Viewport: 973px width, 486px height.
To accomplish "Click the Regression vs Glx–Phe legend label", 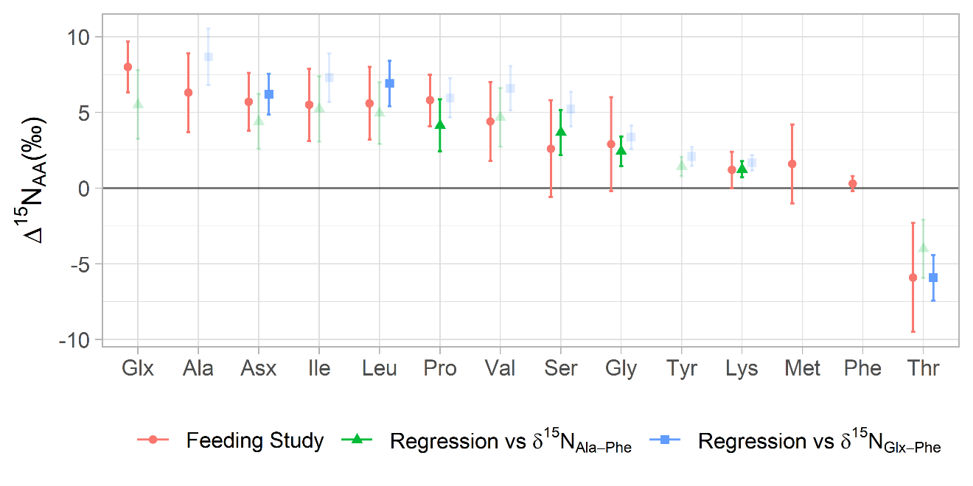I will coord(819,442).
